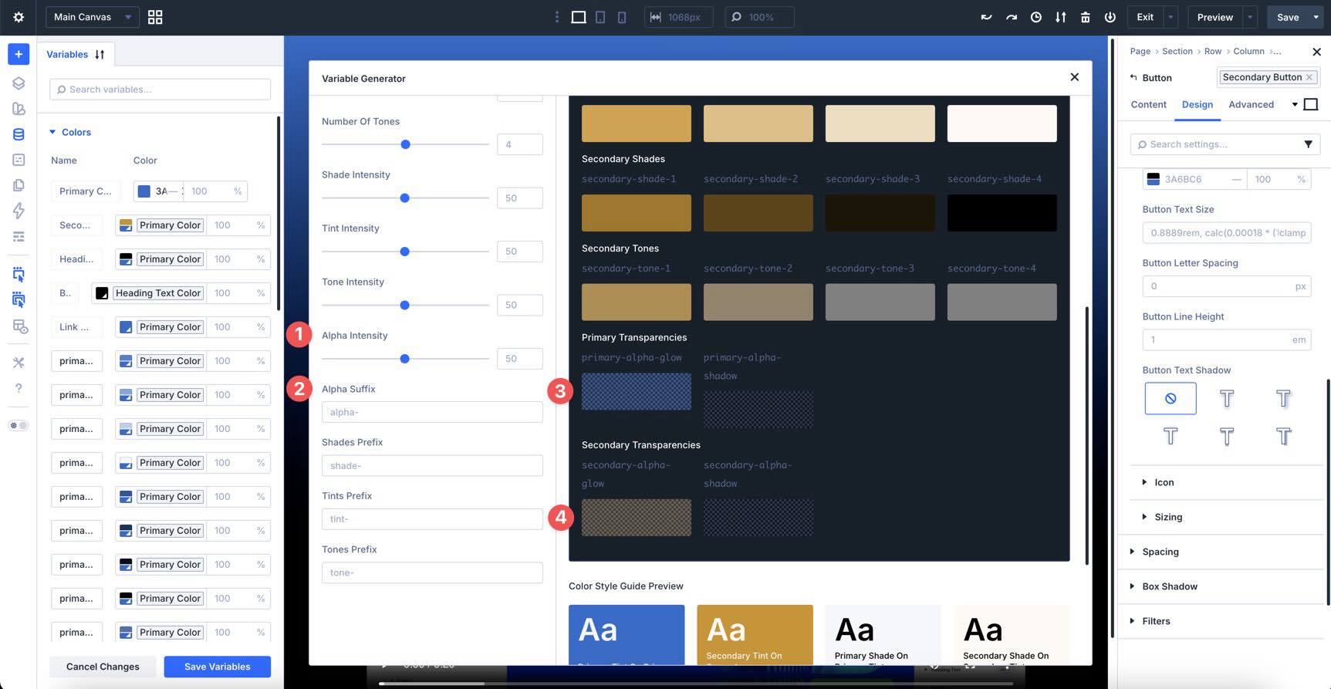Click the power icon in top toolbar

1110,17
